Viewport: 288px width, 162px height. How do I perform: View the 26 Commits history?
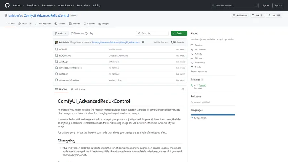(x=177, y=42)
